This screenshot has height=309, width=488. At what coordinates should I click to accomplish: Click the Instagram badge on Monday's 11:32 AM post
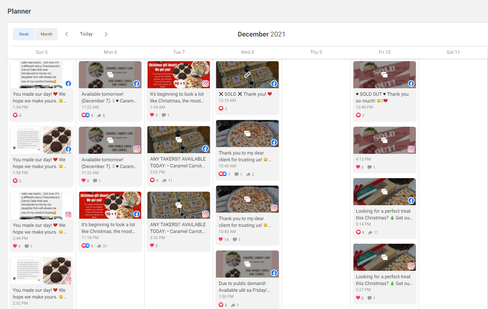137,149
